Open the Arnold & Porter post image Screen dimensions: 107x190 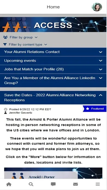pyautogui.click(x=53, y=173)
